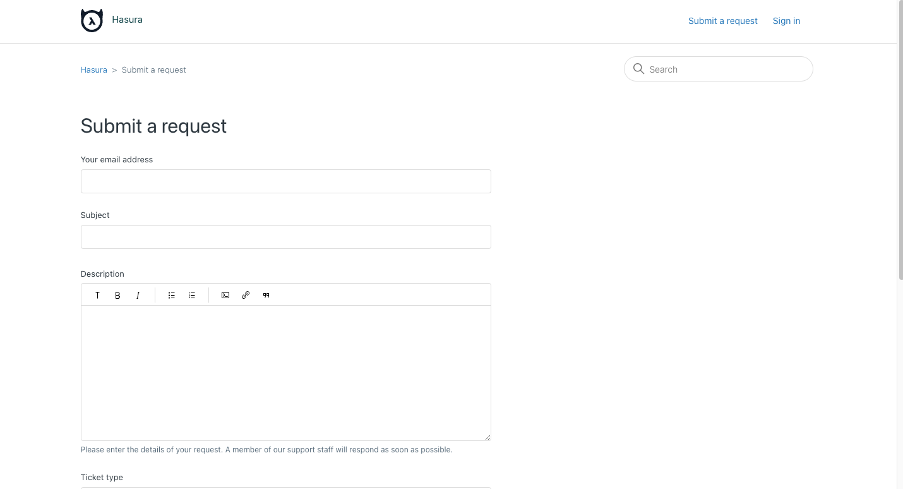Click the Hasura logo in the header
The height and width of the screenshot is (489, 903).
pos(92,20)
